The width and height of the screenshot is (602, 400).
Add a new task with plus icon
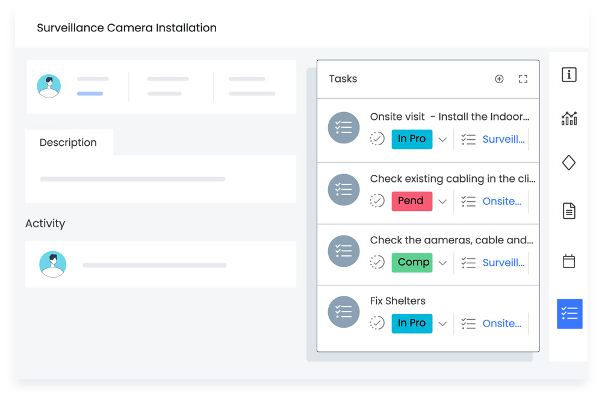click(x=499, y=79)
